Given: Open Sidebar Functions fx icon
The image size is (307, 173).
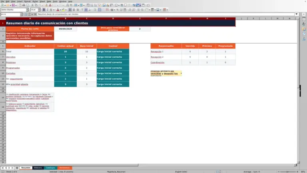Looking at the screenshot, I should [304, 39].
